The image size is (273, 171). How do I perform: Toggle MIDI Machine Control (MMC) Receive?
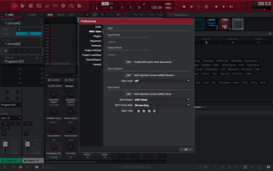129,75
